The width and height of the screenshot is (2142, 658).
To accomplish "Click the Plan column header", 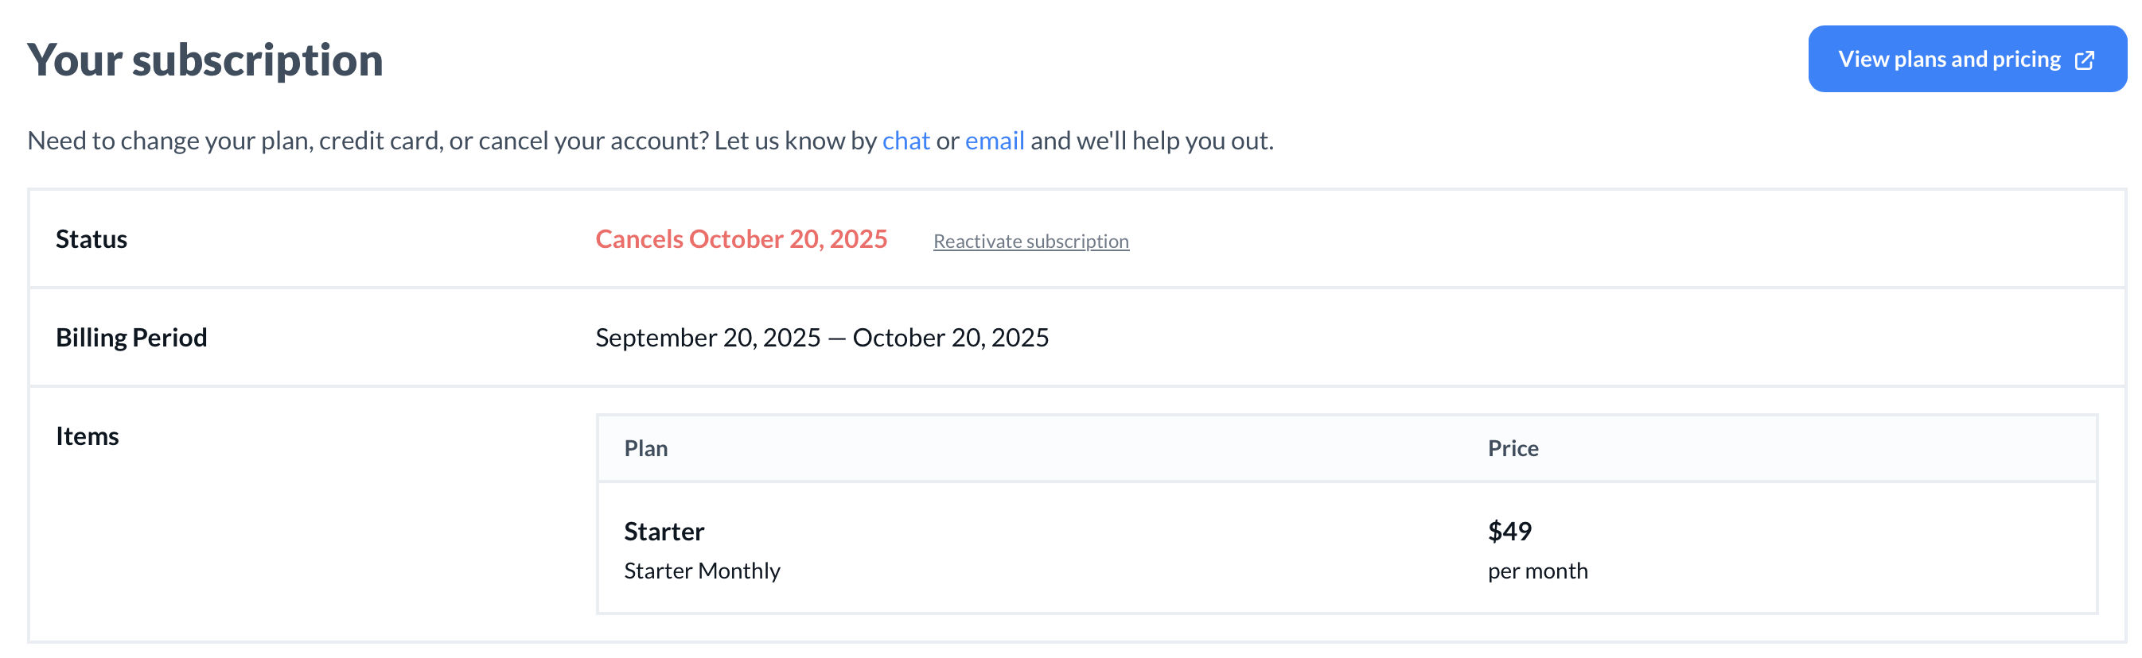I will (647, 448).
